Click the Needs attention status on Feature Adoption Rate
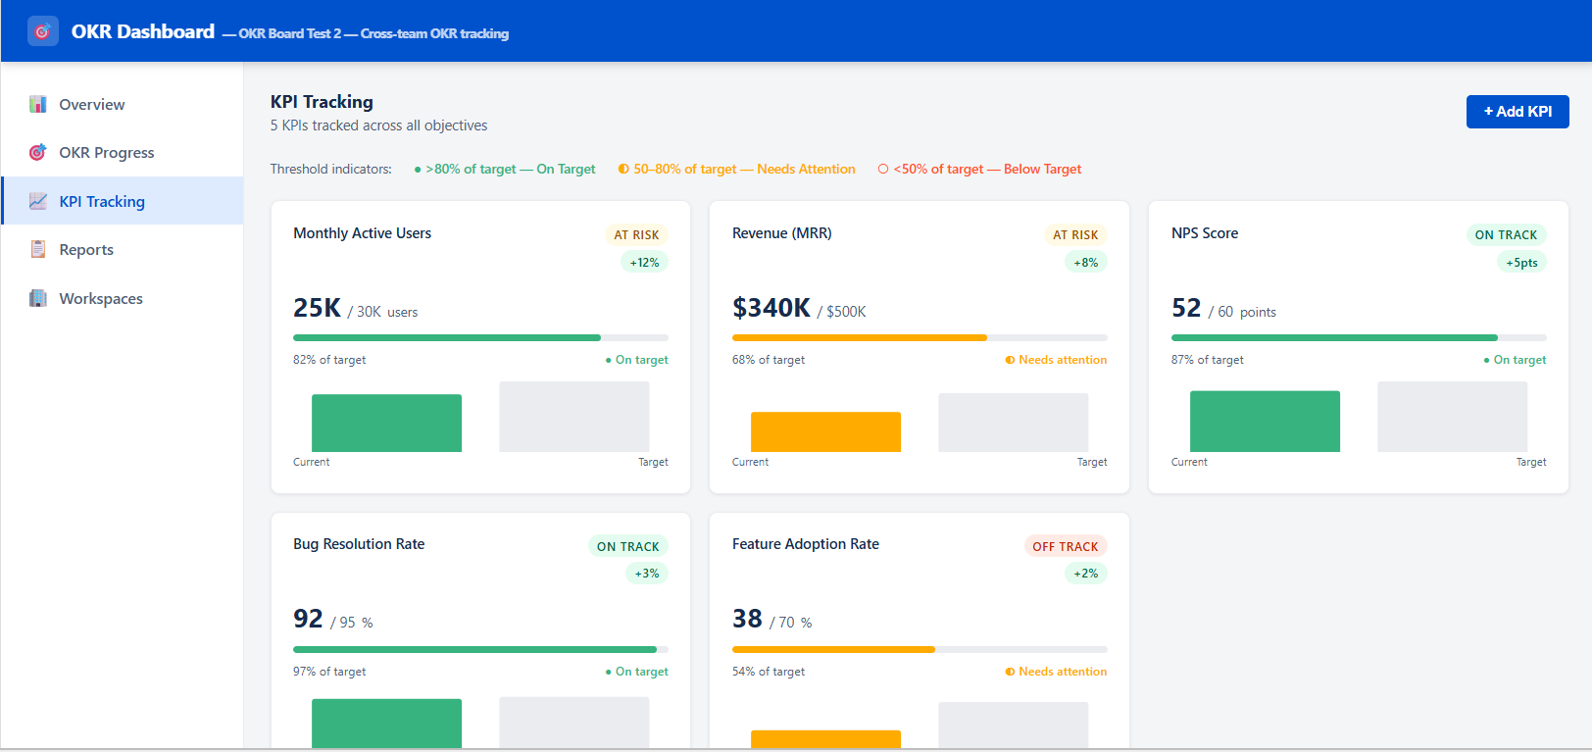This screenshot has height=752, width=1592. tap(1056, 672)
